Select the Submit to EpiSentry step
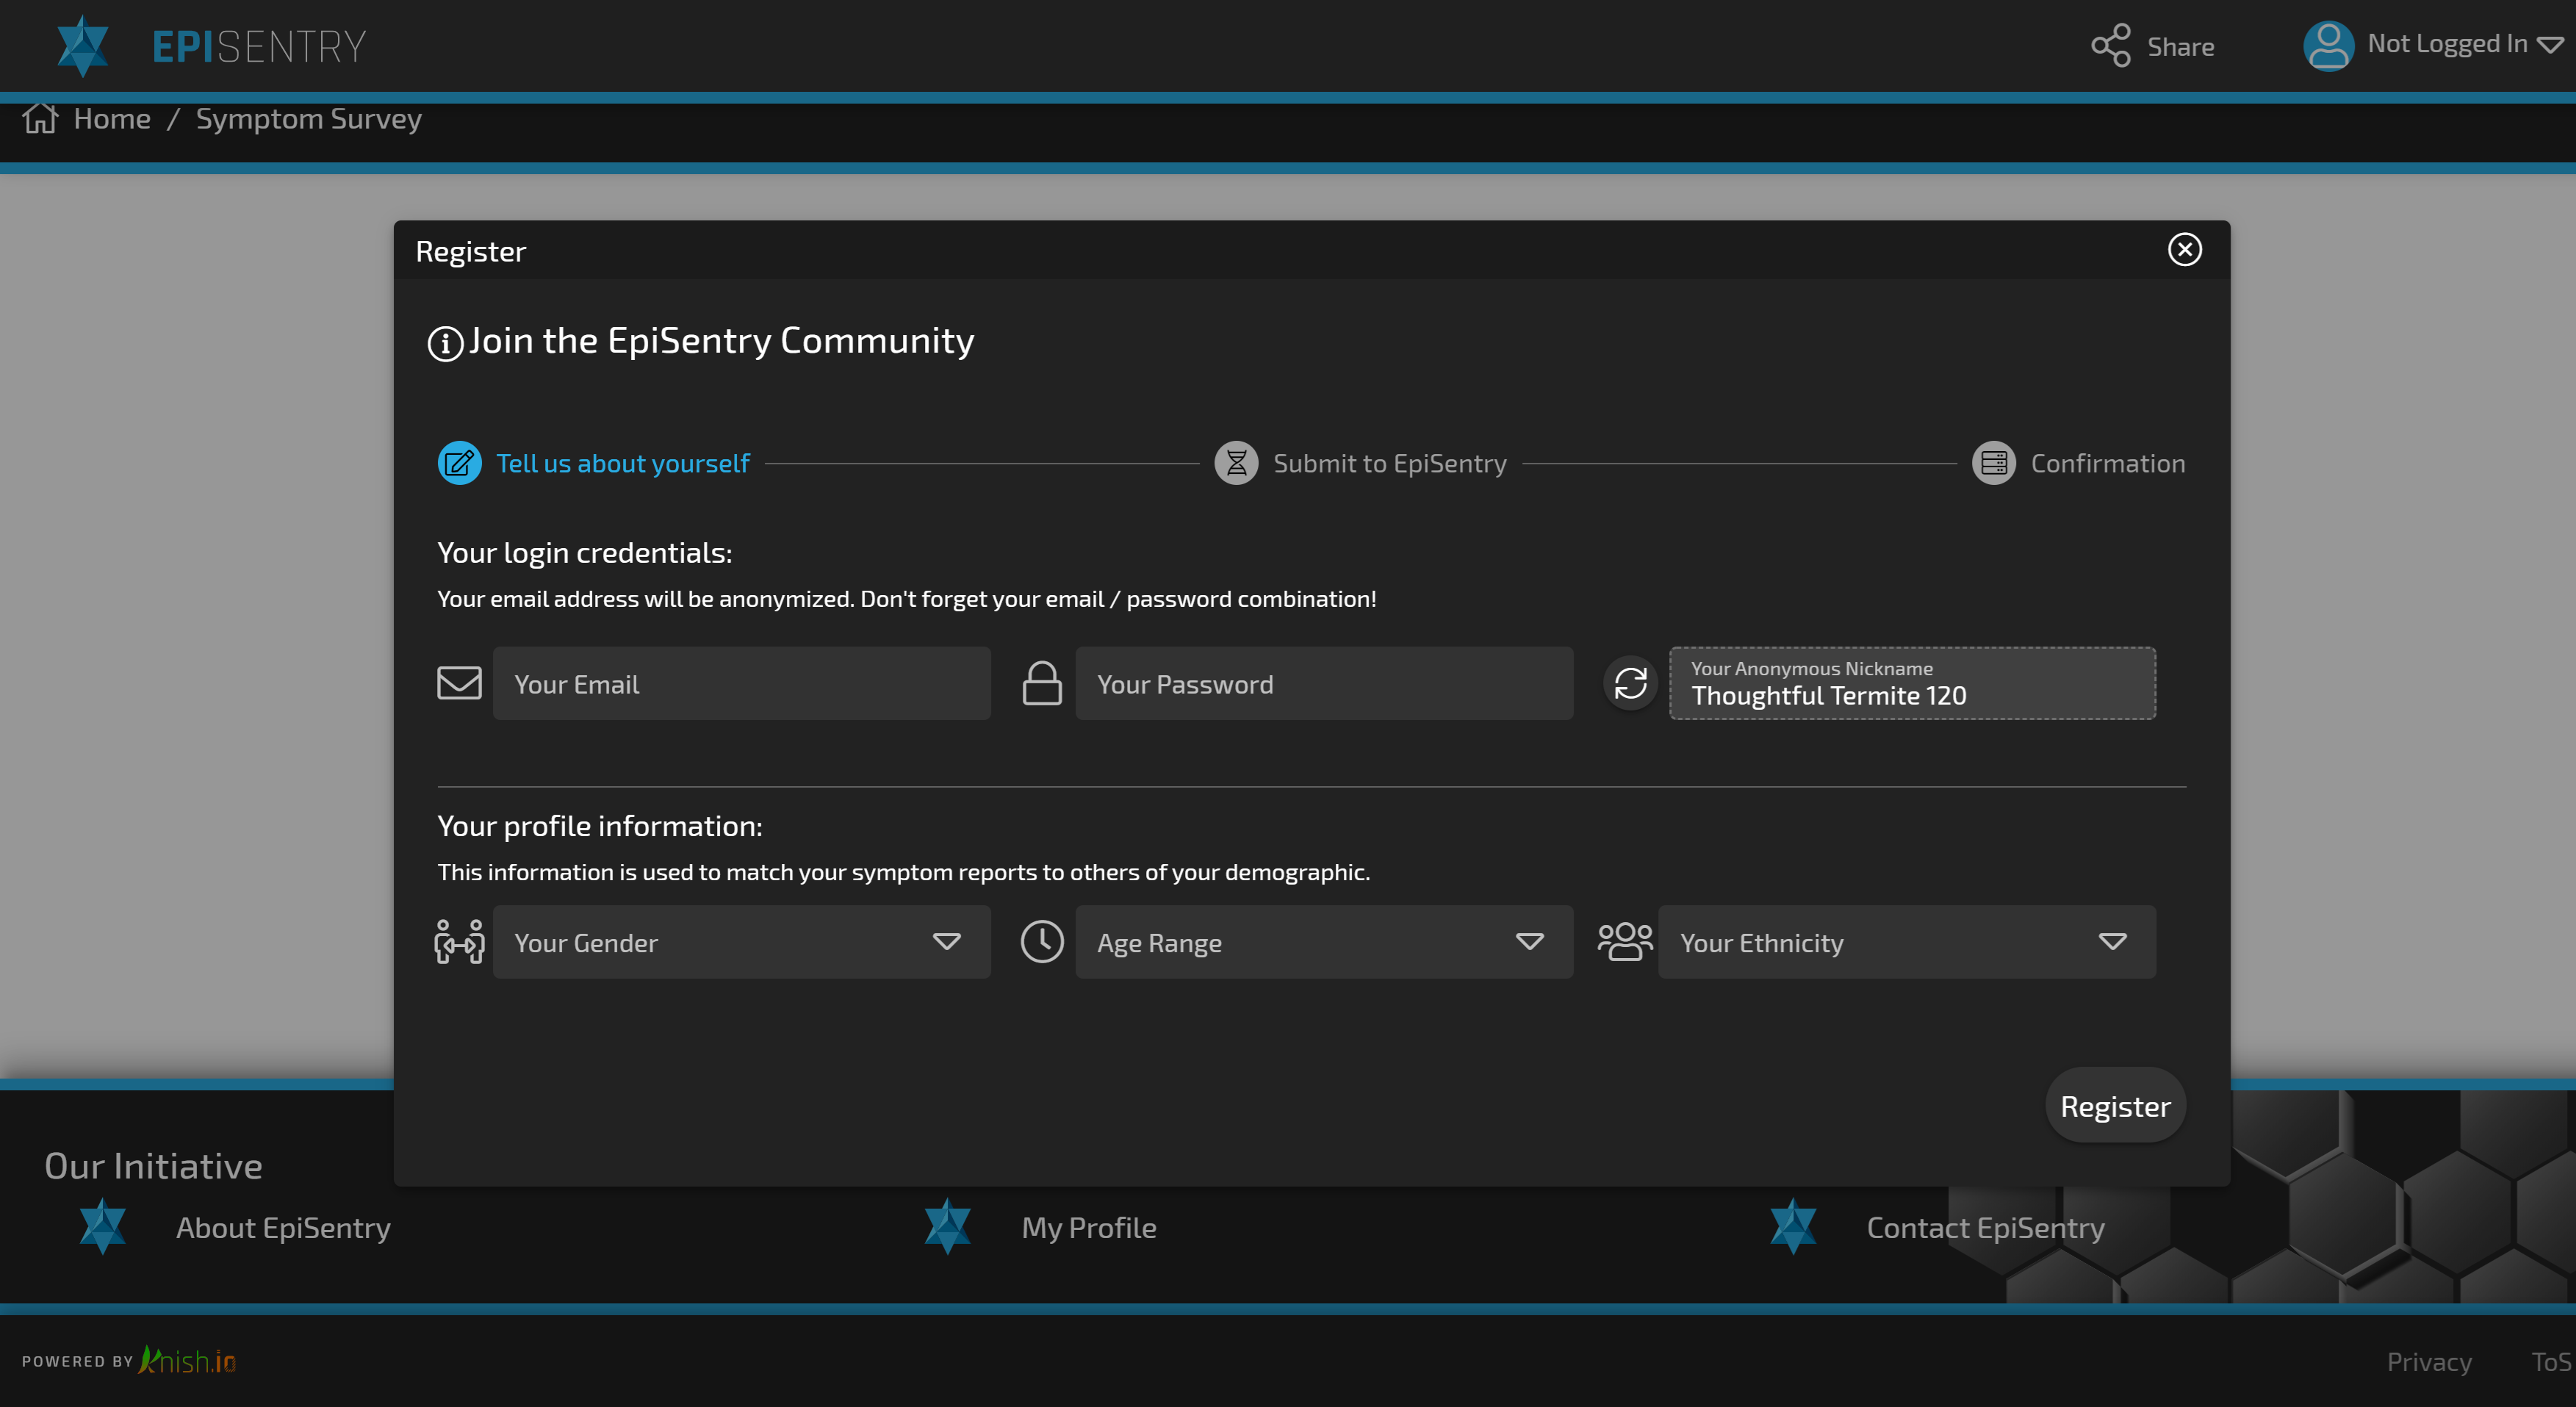This screenshot has width=2576, height=1407. point(1389,464)
